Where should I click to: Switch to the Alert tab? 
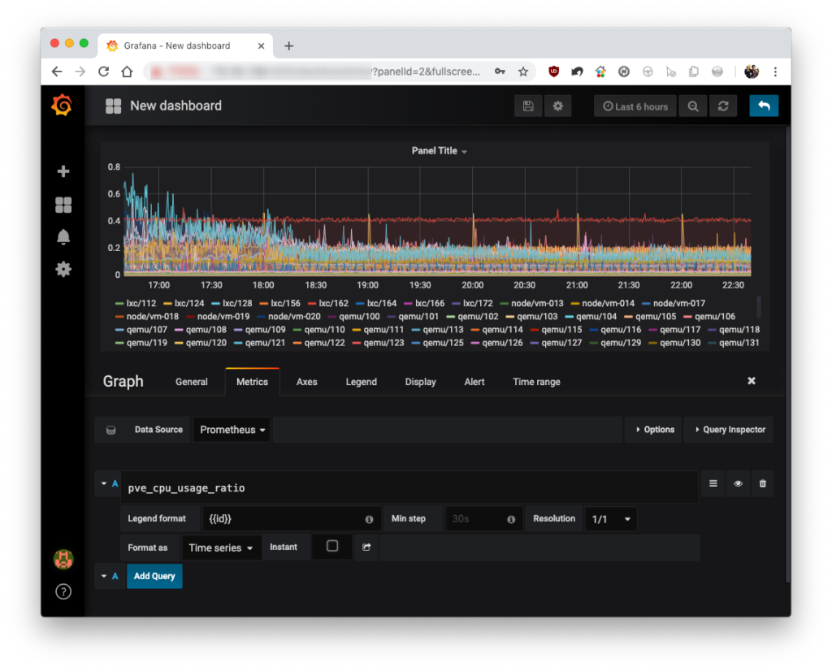coord(474,382)
